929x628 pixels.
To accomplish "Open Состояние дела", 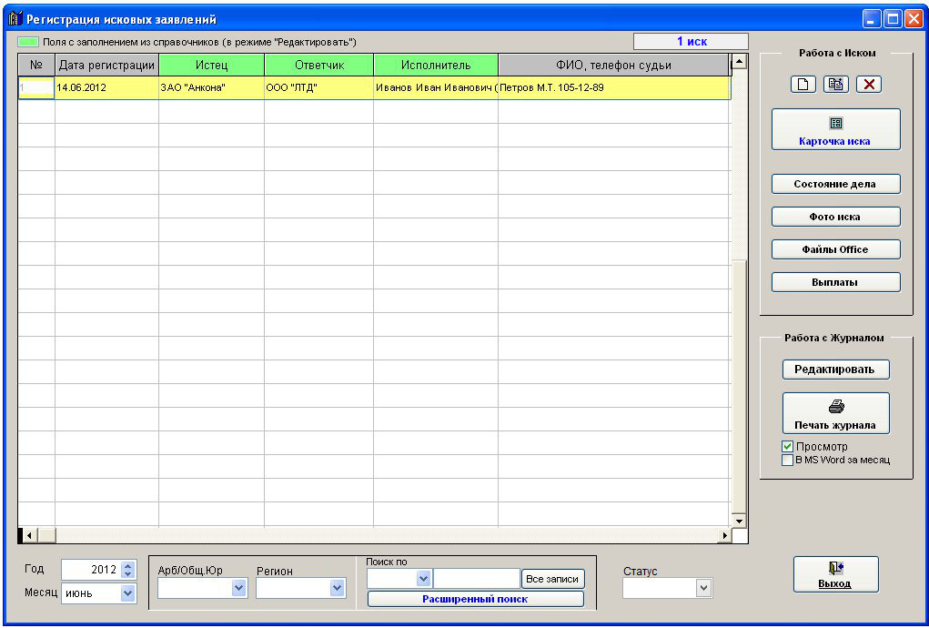I will point(835,184).
